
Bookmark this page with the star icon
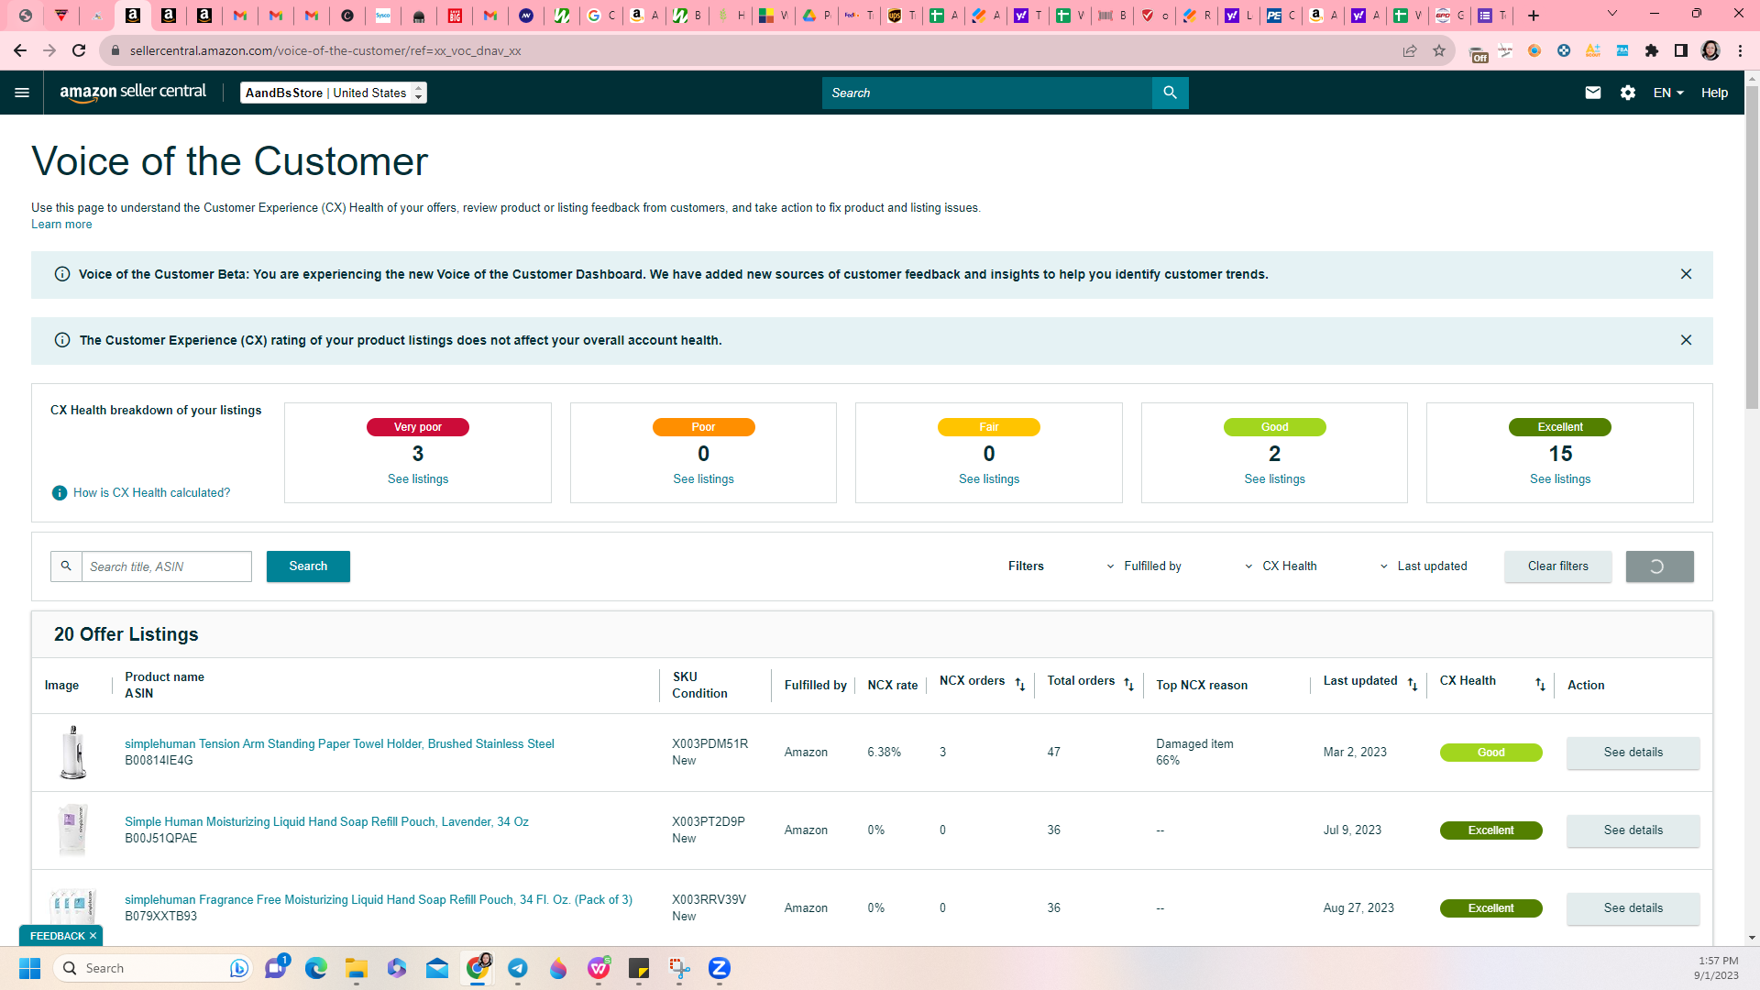(1439, 50)
